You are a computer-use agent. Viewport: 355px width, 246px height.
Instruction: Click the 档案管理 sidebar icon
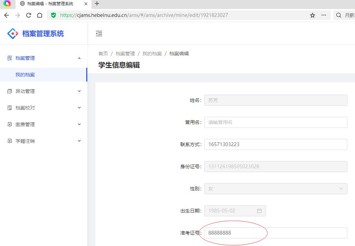(x=10, y=58)
